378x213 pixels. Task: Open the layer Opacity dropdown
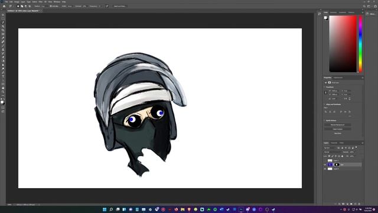[x=352, y=152]
